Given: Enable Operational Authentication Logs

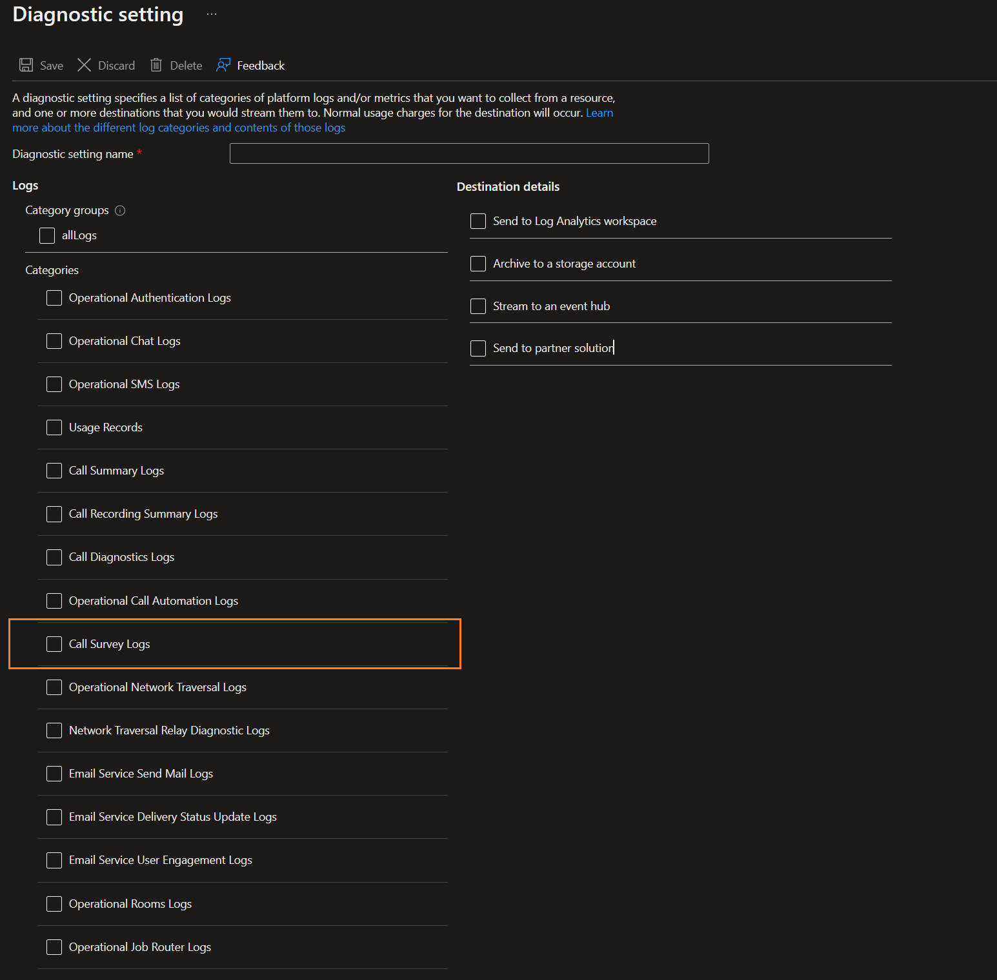Looking at the screenshot, I should point(54,298).
